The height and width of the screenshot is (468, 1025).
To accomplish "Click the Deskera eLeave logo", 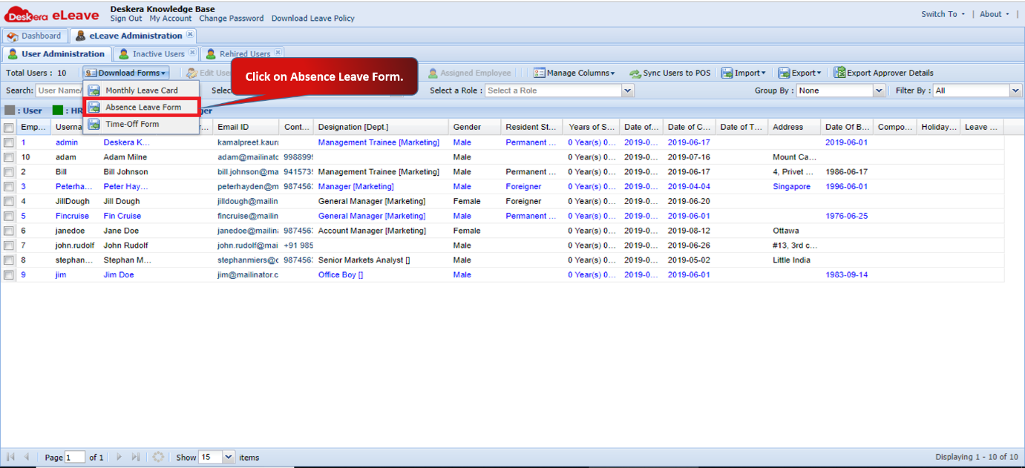I will coord(52,15).
